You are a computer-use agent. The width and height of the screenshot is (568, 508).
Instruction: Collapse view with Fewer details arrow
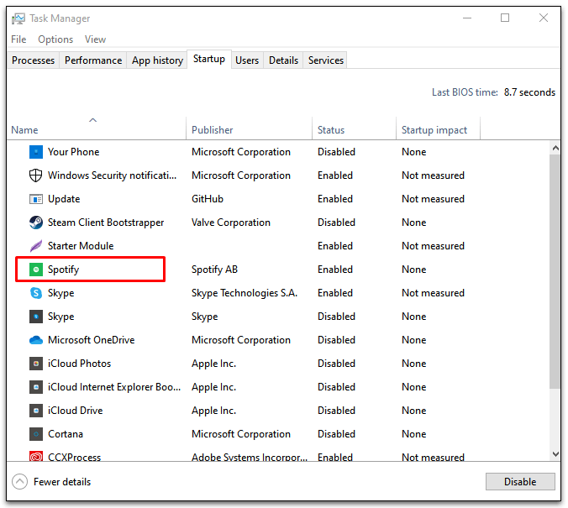click(x=19, y=482)
